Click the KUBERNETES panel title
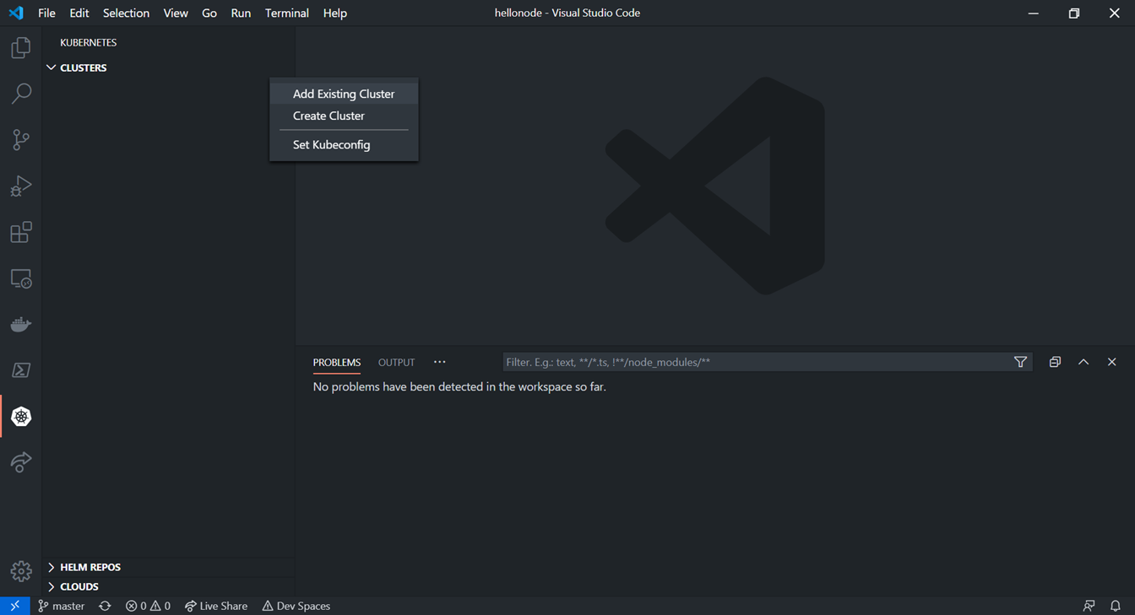The height and width of the screenshot is (615, 1135). click(89, 42)
